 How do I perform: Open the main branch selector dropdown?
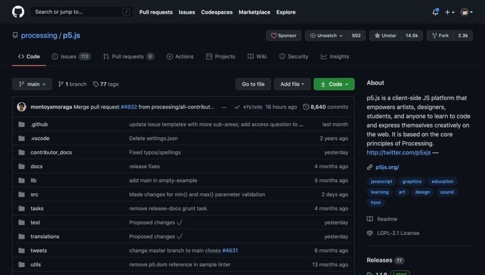(x=32, y=84)
